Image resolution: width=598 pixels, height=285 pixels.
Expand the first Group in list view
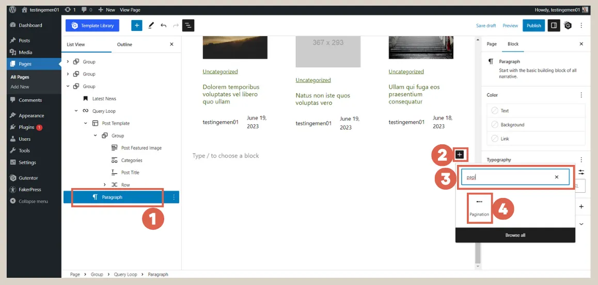pyautogui.click(x=68, y=62)
